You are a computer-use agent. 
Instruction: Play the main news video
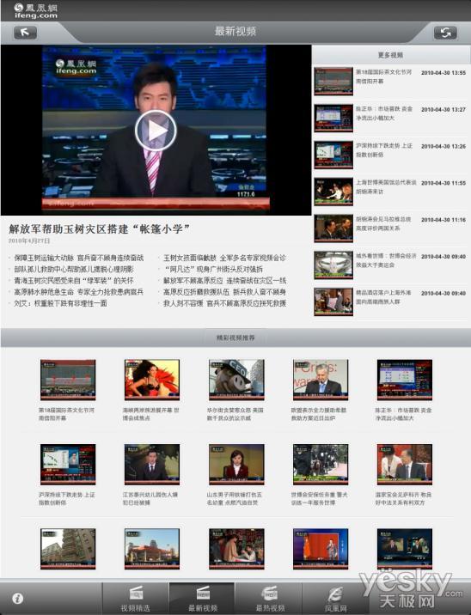pos(156,131)
